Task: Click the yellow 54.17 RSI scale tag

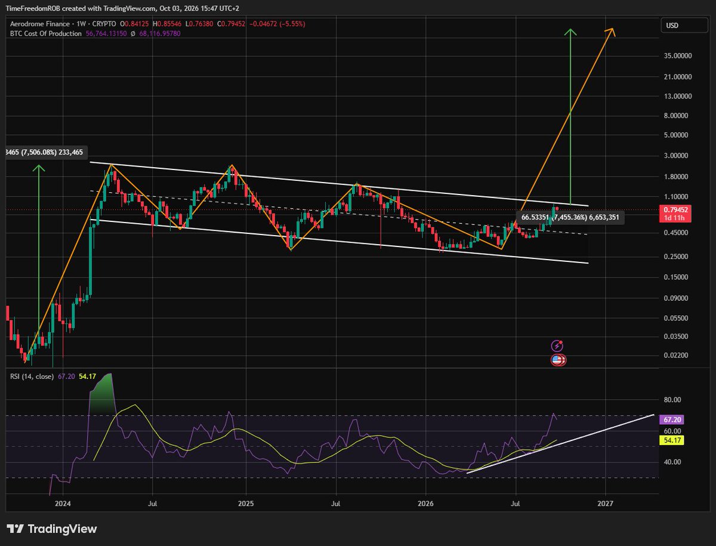Action: coord(673,440)
